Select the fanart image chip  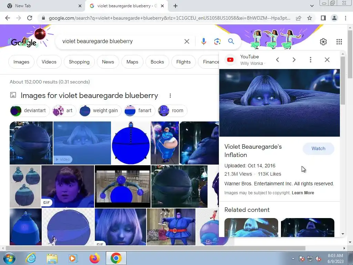[140, 111]
